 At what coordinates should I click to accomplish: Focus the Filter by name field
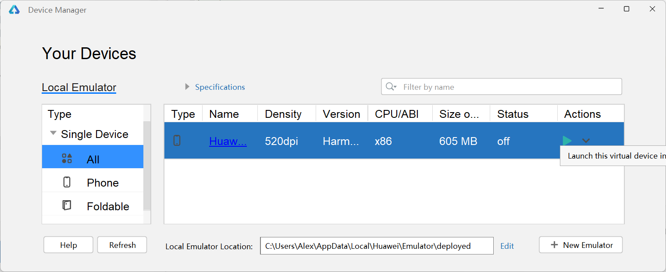coord(502,87)
